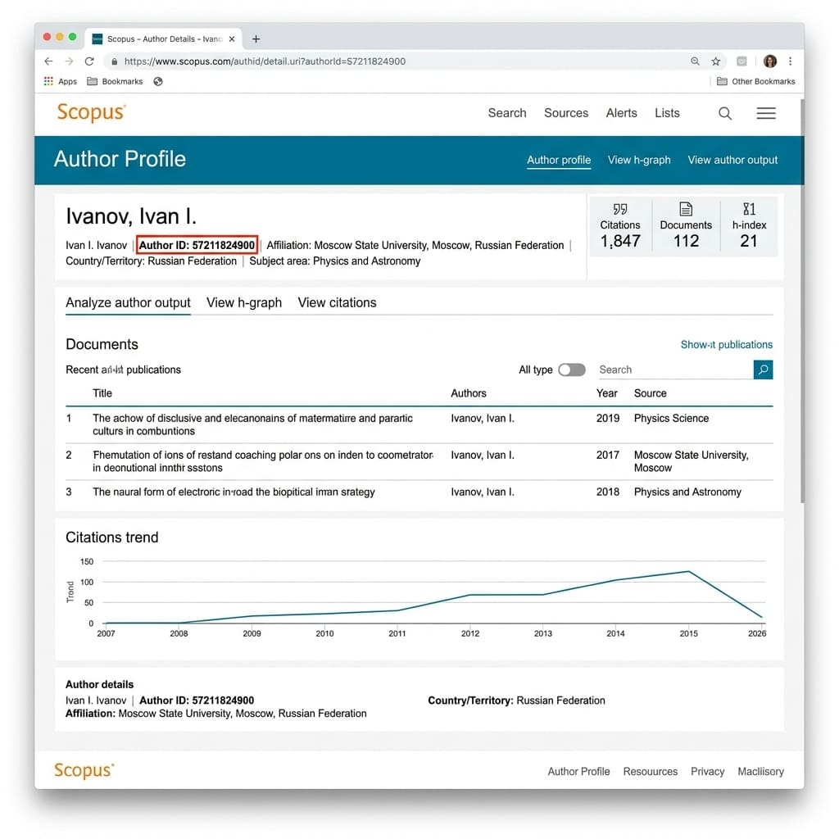Click Author Profile footer link
The height and width of the screenshot is (839, 839).
578,772
